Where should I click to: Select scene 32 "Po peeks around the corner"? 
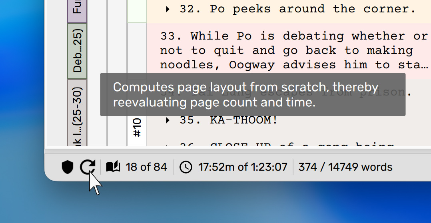click(298, 9)
